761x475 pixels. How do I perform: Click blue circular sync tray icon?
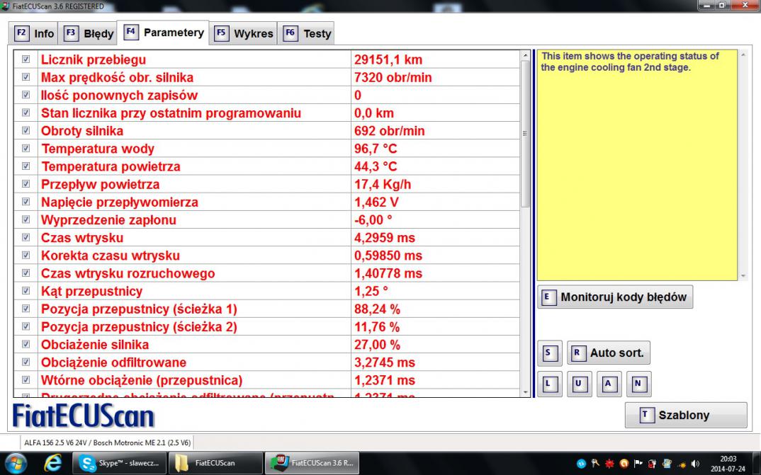click(x=582, y=464)
